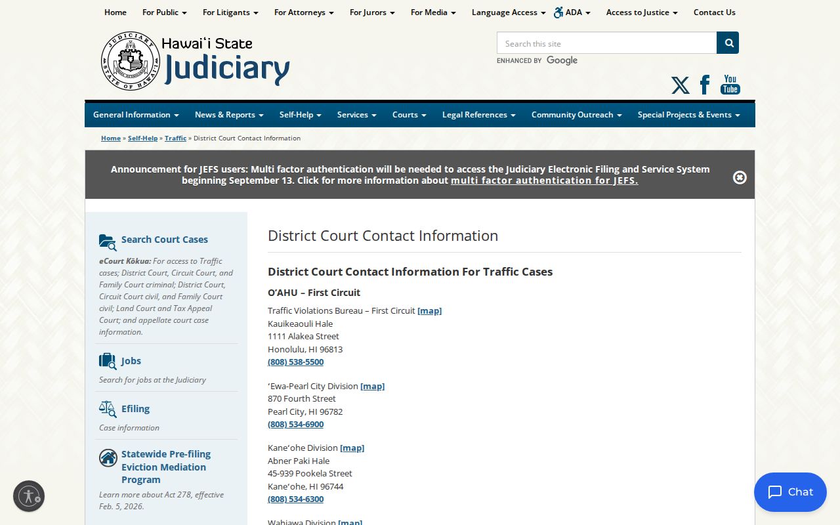Click the multi factor authentication for JEFS link
This screenshot has height=525, width=840.
click(x=545, y=180)
